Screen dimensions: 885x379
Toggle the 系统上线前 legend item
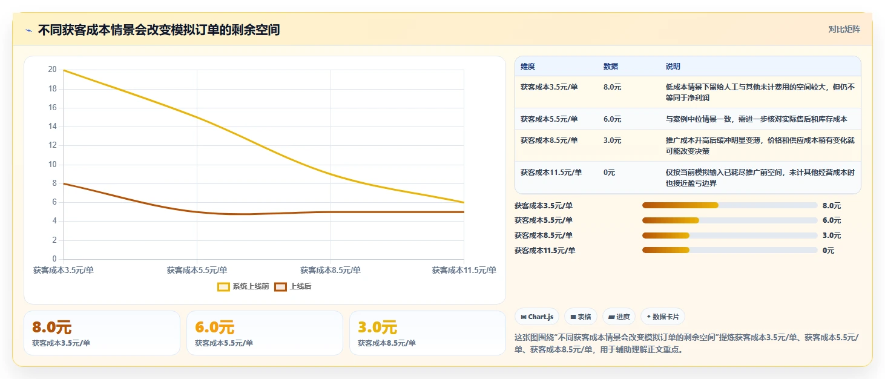pyautogui.click(x=243, y=286)
